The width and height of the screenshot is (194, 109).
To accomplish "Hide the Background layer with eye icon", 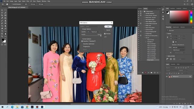I will click(167, 77).
